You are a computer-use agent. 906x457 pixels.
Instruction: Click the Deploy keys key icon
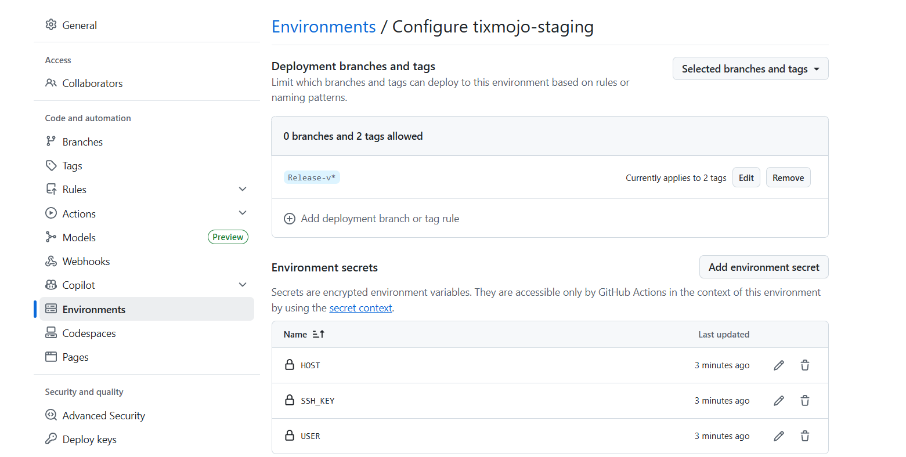tap(51, 439)
